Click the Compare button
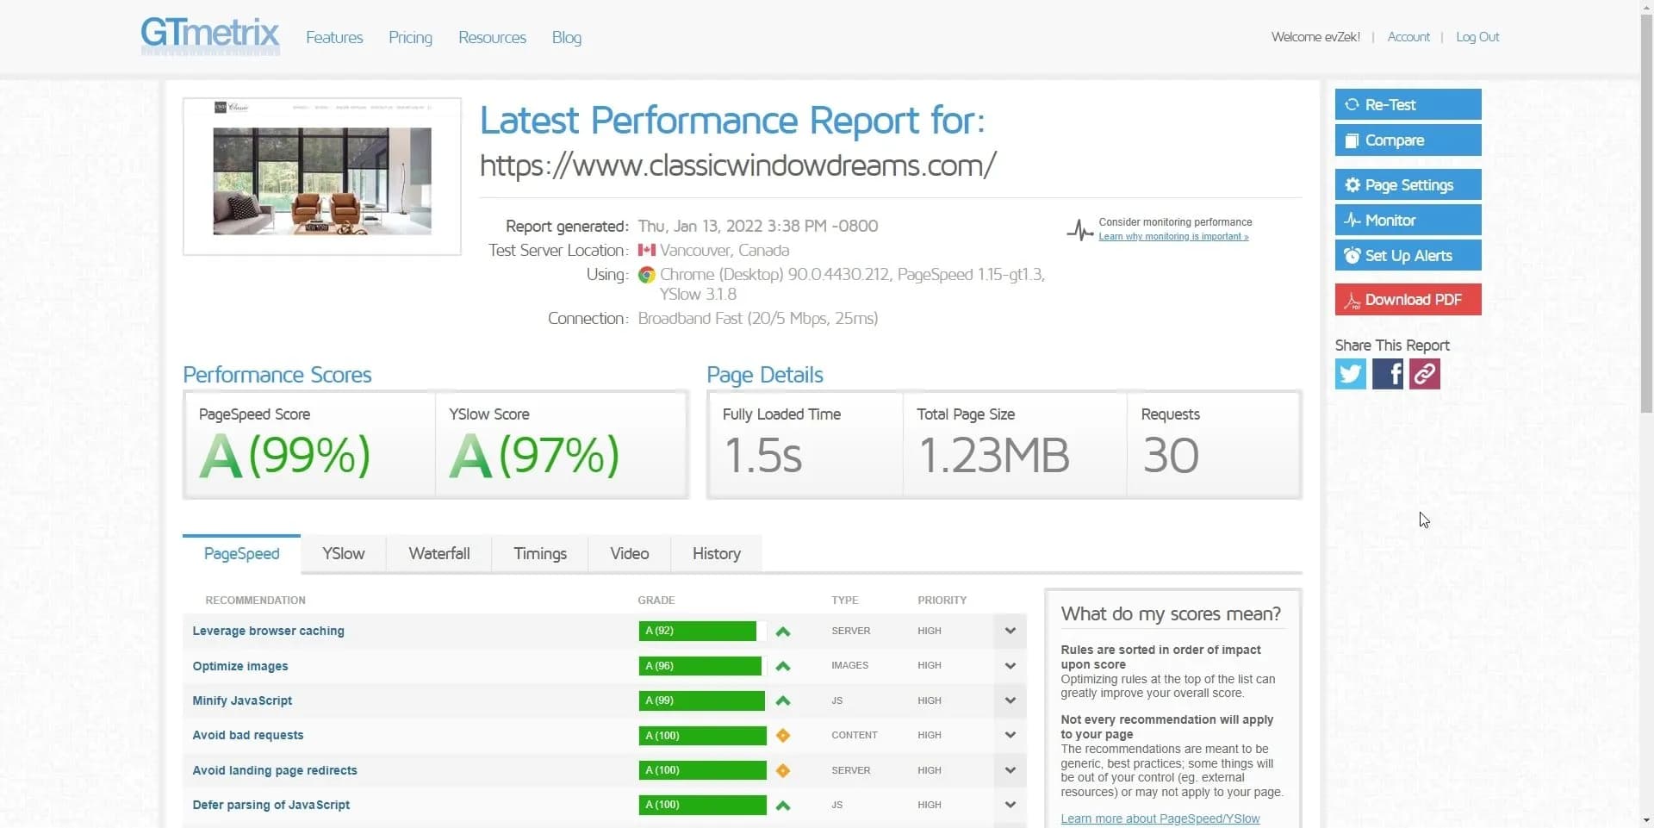 click(x=1408, y=140)
